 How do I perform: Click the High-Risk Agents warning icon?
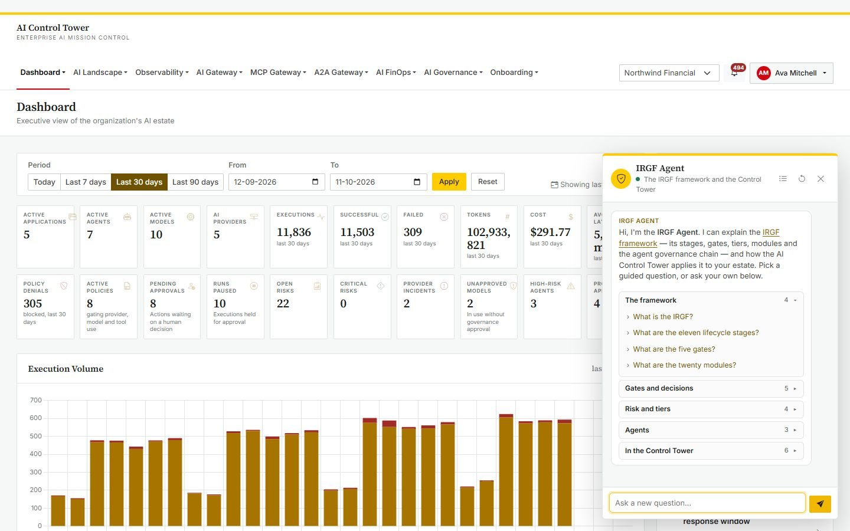pyautogui.click(x=571, y=286)
